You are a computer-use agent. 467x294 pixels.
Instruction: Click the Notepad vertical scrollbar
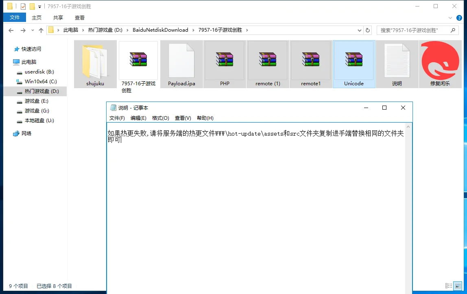pyautogui.click(x=409, y=203)
